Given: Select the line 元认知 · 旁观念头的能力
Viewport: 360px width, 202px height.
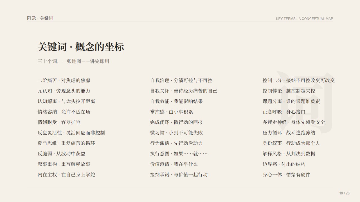Looking at the screenshot, I should pos(64,91).
